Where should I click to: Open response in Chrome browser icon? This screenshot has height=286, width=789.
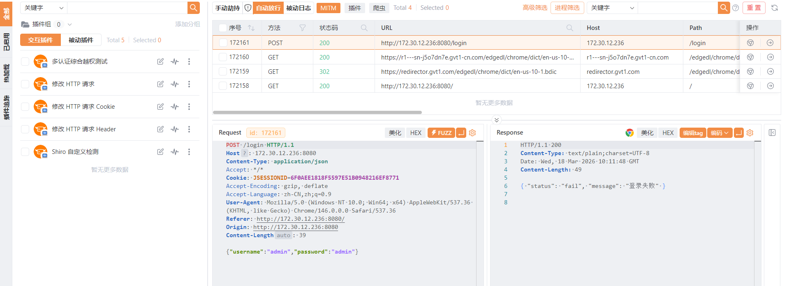pos(629,133)
